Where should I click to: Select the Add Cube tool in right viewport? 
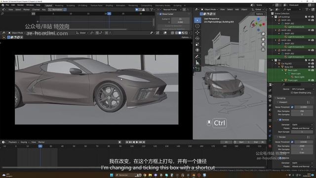click(x=197, y=69)
